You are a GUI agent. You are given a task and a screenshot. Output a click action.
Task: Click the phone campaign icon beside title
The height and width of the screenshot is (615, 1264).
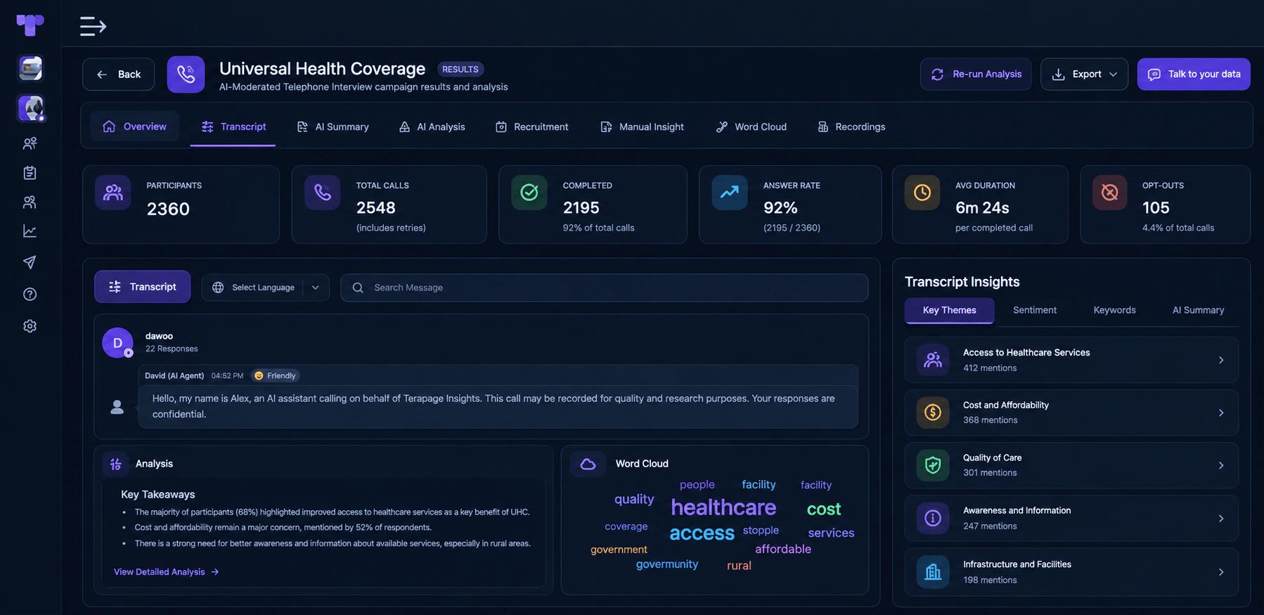click(x=186, y=75)
